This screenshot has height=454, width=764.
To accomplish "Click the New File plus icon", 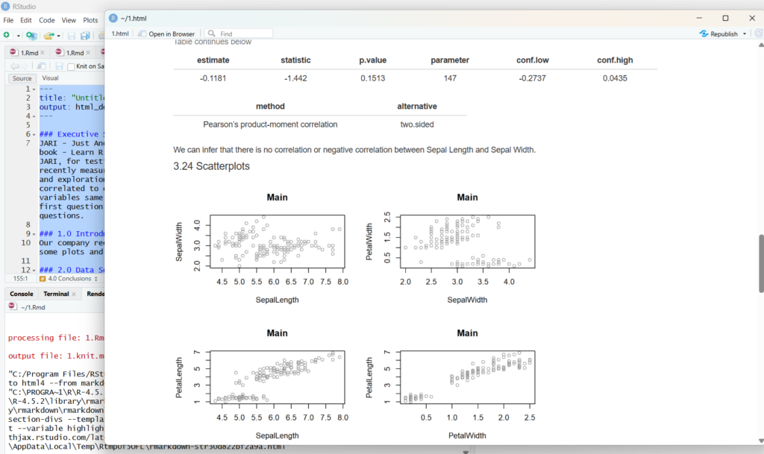I will tap(7, 35).
